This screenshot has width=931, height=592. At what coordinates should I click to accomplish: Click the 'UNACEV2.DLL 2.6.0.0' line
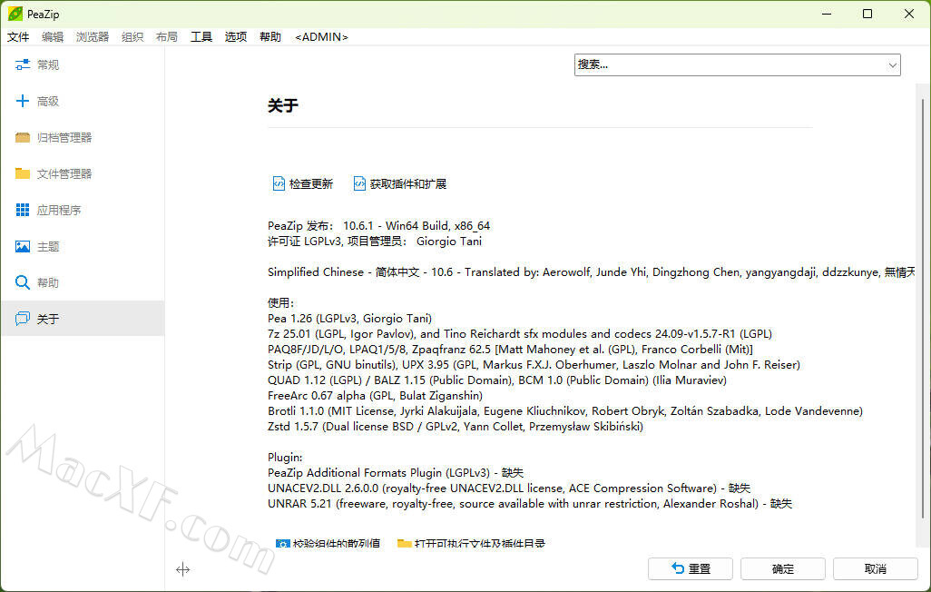[509, 488]
